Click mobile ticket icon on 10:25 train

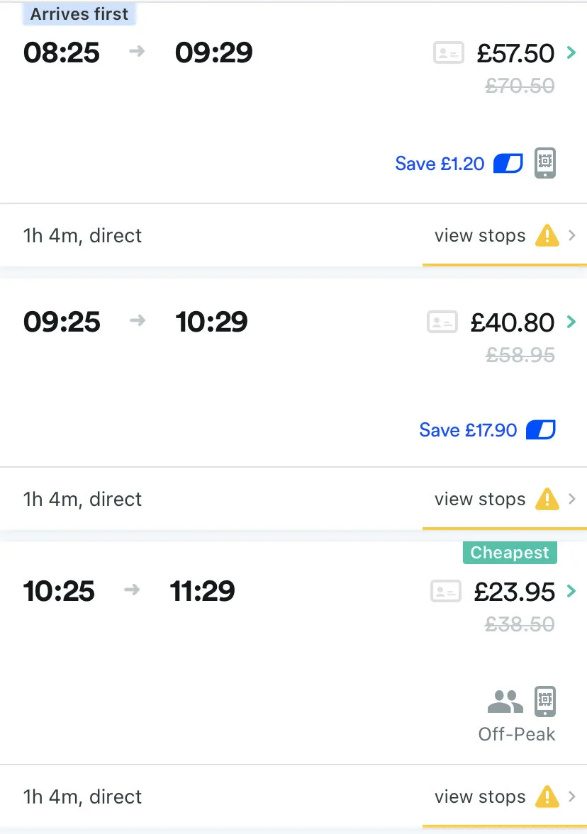coord(544,701)
